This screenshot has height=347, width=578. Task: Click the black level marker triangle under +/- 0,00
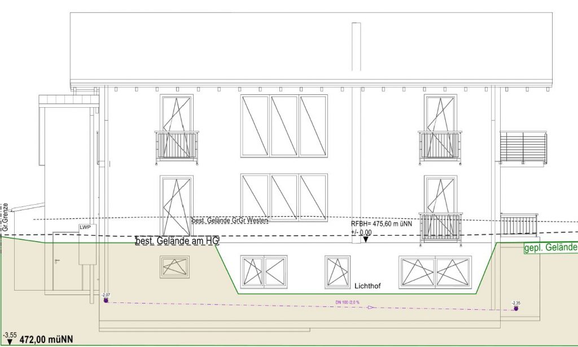(366, 239)
